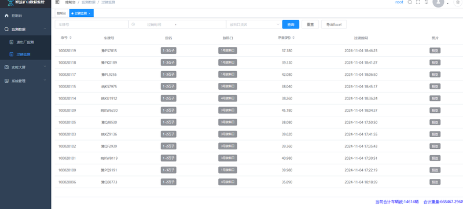This screenshot has height=209, width=463.
Task: Close the active weighing monitor tab
Action: pyautogui.click(x=89, y=13)
